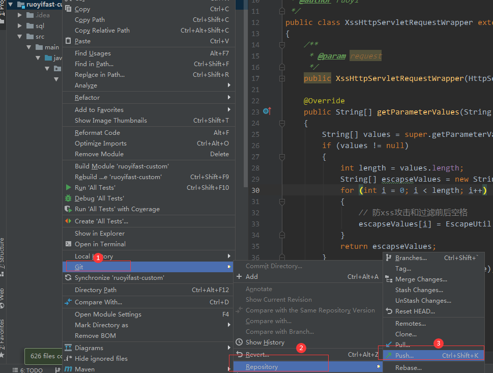The image size is (493, 373).
Task: Click the Favorites star icon on left strip
Action: point(2,355)
